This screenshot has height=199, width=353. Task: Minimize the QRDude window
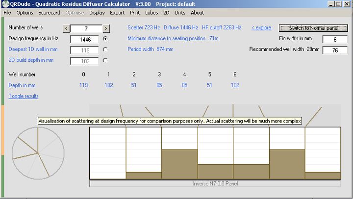click(331, 4)
